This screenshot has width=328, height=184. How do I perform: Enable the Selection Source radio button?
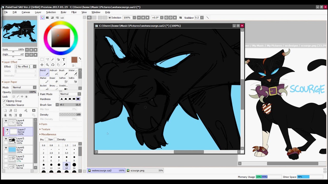[4, 105]
